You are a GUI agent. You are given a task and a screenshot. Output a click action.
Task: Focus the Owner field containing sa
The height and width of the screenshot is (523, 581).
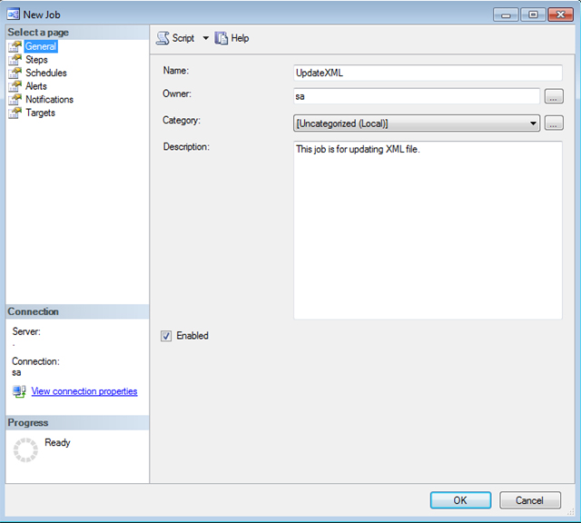point(417,96)
